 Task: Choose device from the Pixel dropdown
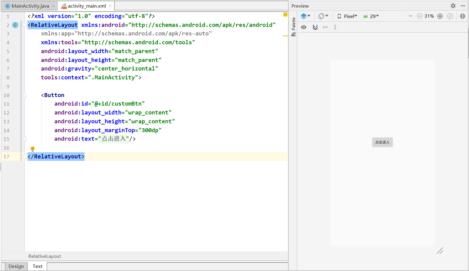coord(347,16)
